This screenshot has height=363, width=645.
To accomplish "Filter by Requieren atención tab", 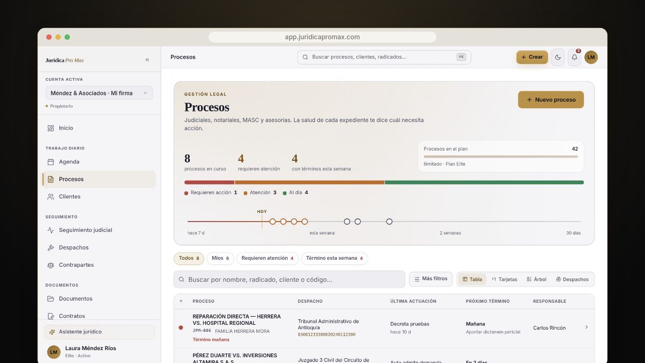I will point(268,259).
